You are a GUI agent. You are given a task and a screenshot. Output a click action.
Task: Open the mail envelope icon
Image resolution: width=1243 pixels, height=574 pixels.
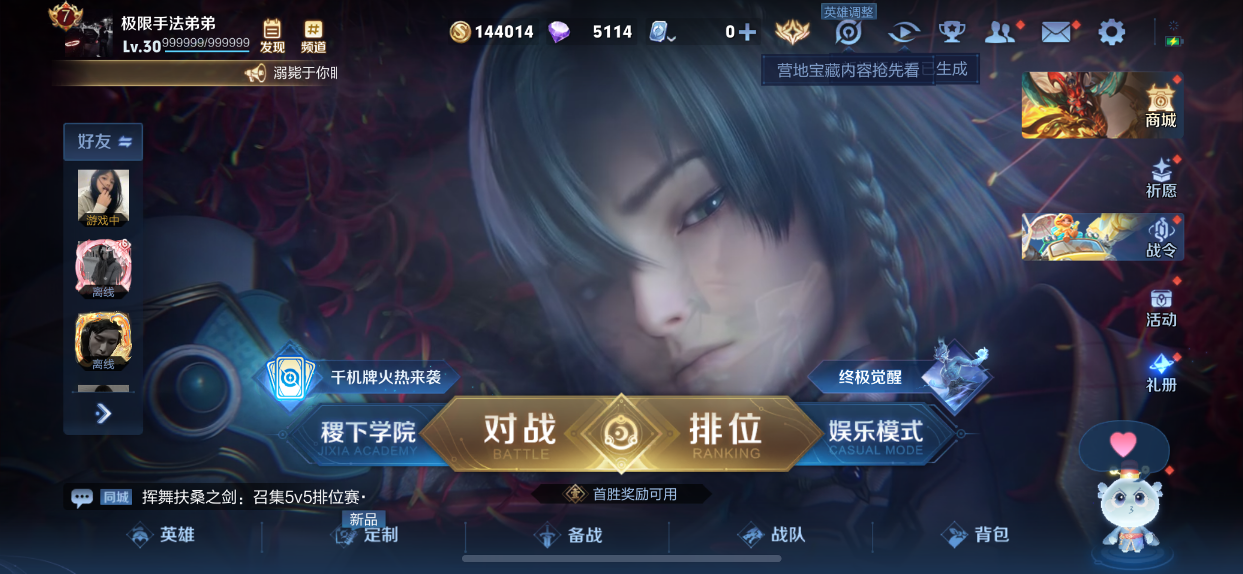pos(1056,32)
